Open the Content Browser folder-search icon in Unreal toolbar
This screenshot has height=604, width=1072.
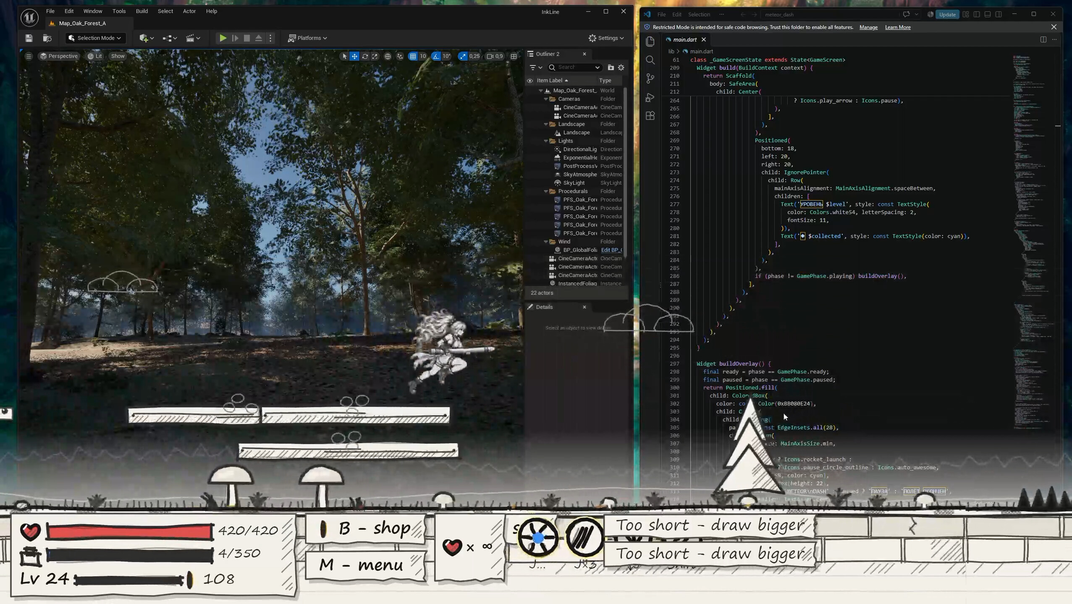[x=47, y=38]
